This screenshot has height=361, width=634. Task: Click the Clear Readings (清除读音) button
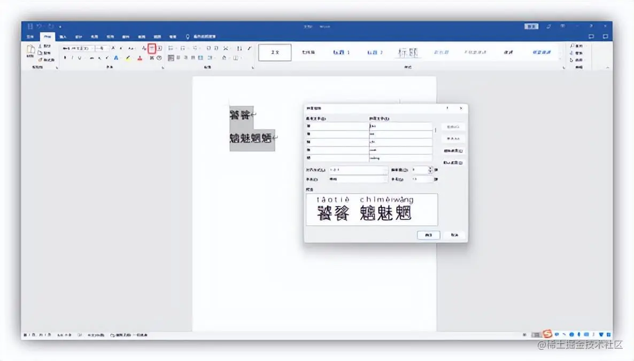pyautogui.click(x=453, y=151)
